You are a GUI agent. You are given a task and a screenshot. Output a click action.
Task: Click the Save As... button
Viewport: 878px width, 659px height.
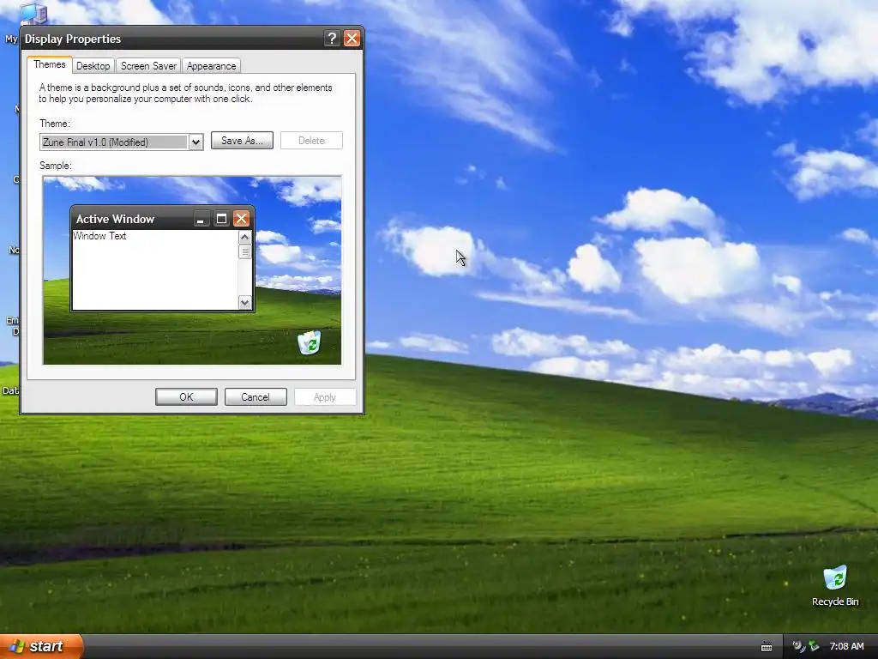point(242,141)
